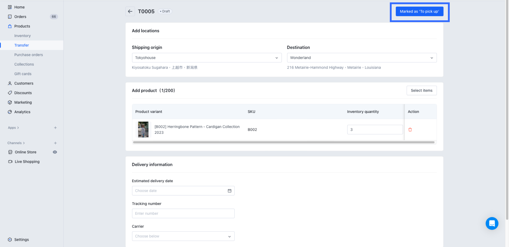Viewport: 509px width, 247px height.
Task: Click the Herringbone Cardigan product thumbnail
Action: pyautogui.click(x=143, y=130)
